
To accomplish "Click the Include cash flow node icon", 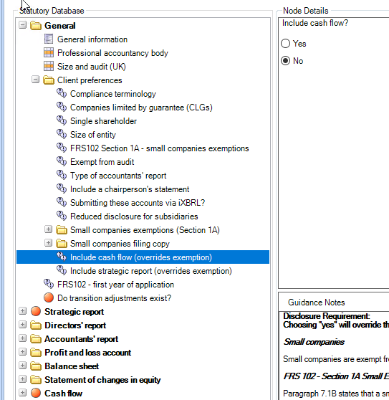I will [x=62, y=257].
